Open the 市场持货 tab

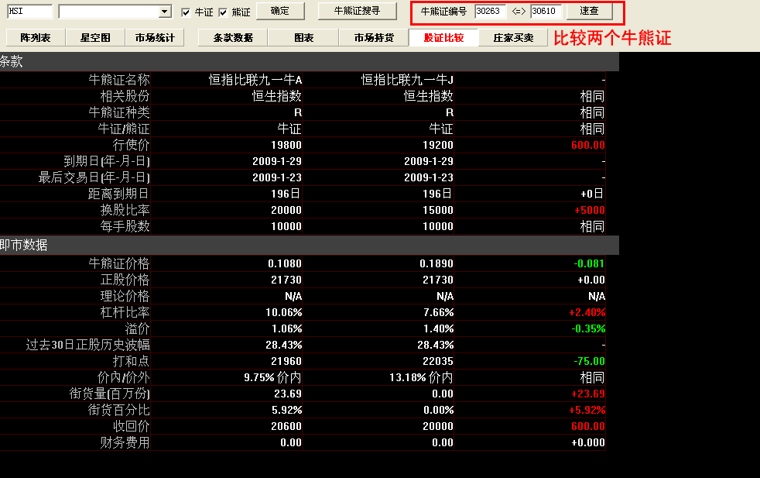point(374,37)
